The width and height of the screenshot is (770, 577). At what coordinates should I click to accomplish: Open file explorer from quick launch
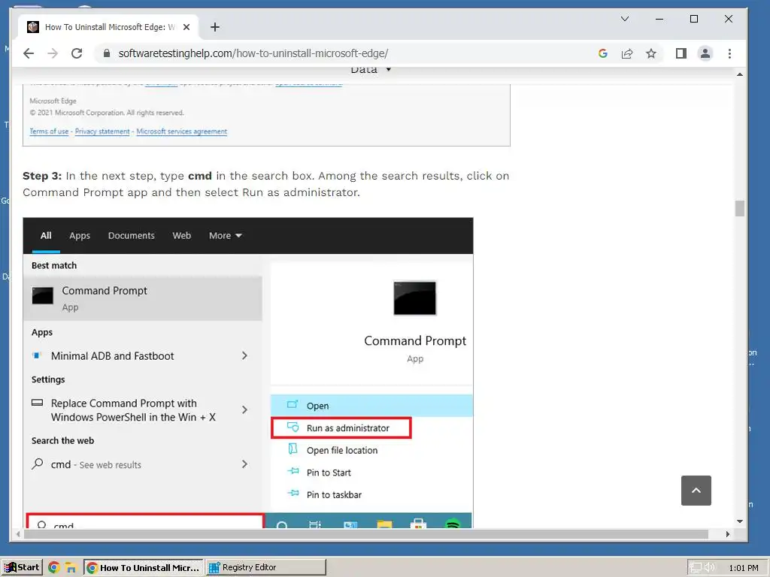(x=71, y=568)
